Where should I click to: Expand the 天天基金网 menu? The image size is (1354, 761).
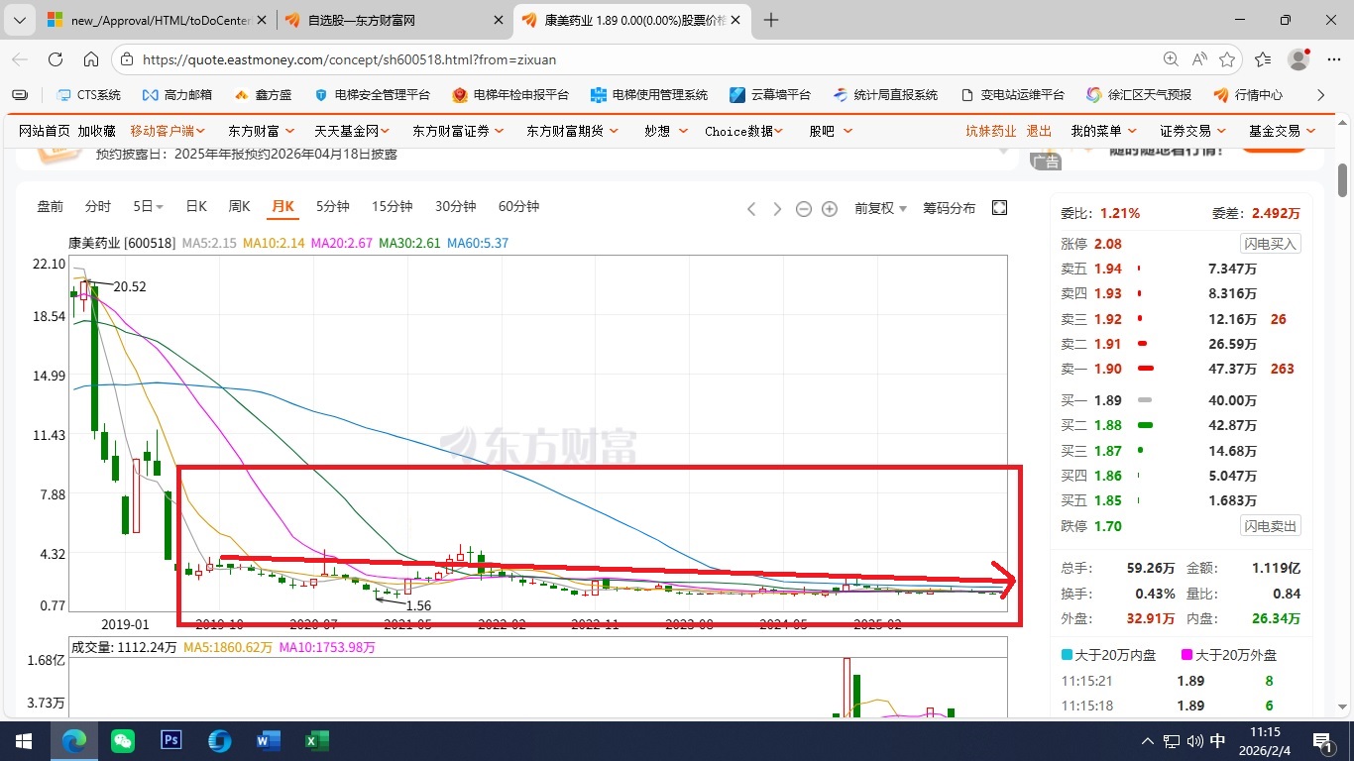(352, 131)
